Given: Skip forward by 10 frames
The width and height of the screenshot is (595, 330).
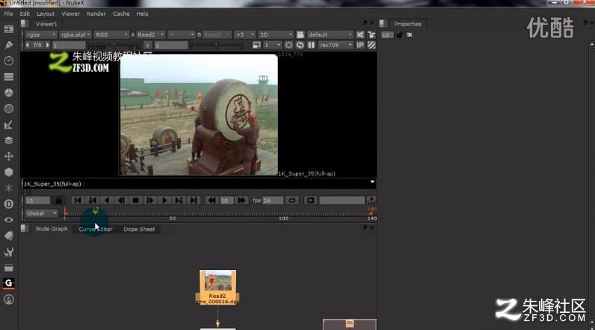Looking at the screenshot, I should (241, 200).
